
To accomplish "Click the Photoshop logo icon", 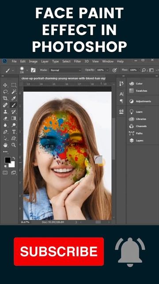I will click(x=5, y=61).
